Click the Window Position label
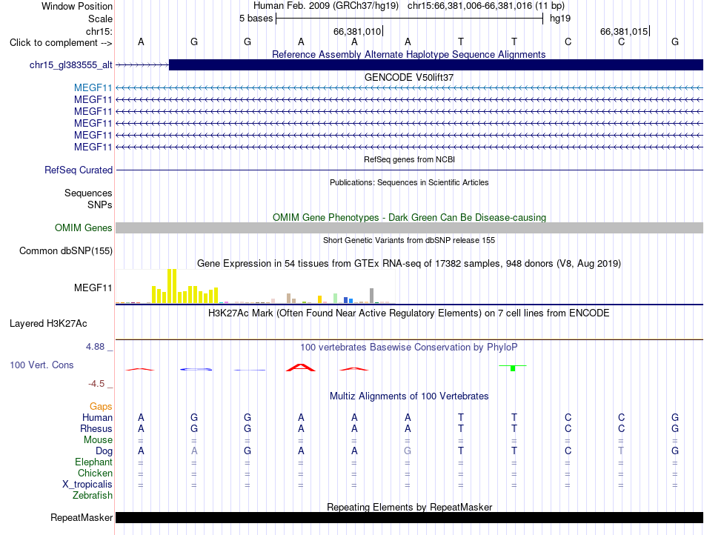Image resolution: width=704 pixels, height=535 pixels. 77,6
